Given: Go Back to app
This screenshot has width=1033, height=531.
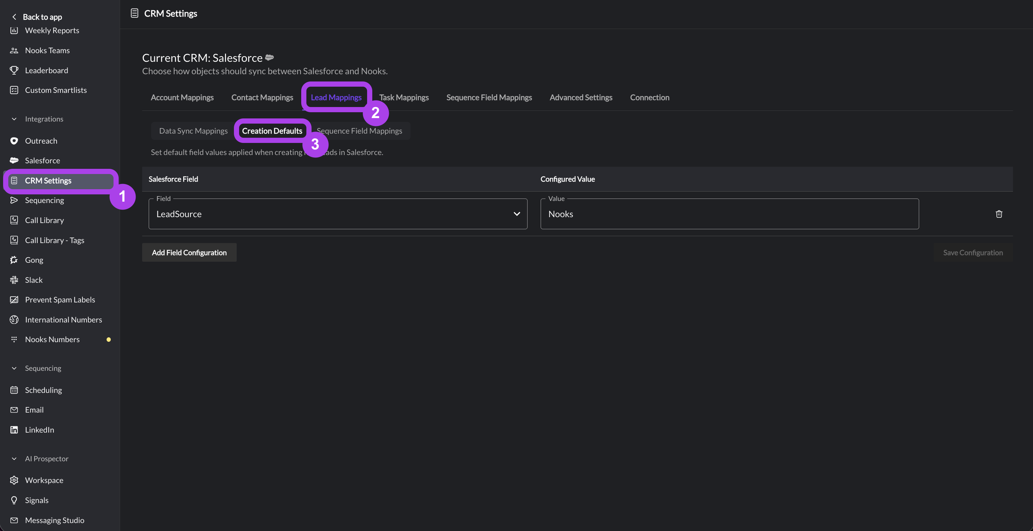Looking at the screenshot, I should point(42,17).
